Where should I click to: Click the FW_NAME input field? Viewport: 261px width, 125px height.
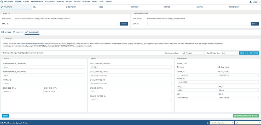pyautogui.click(x=44, y=83)
